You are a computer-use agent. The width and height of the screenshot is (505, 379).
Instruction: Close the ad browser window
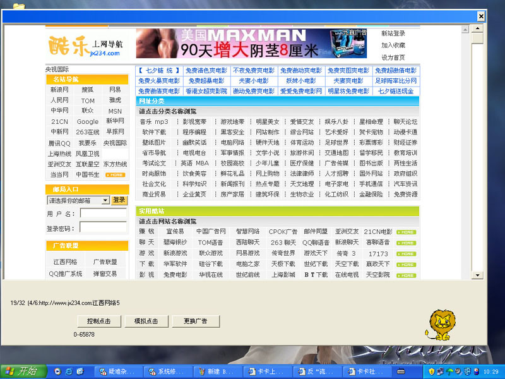point(481,16)
